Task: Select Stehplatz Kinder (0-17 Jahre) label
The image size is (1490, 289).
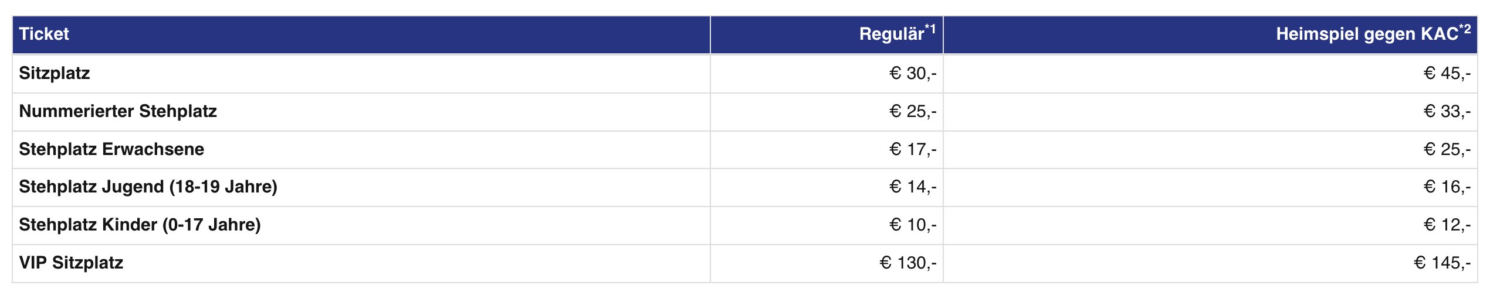Action: pos(140,225)
